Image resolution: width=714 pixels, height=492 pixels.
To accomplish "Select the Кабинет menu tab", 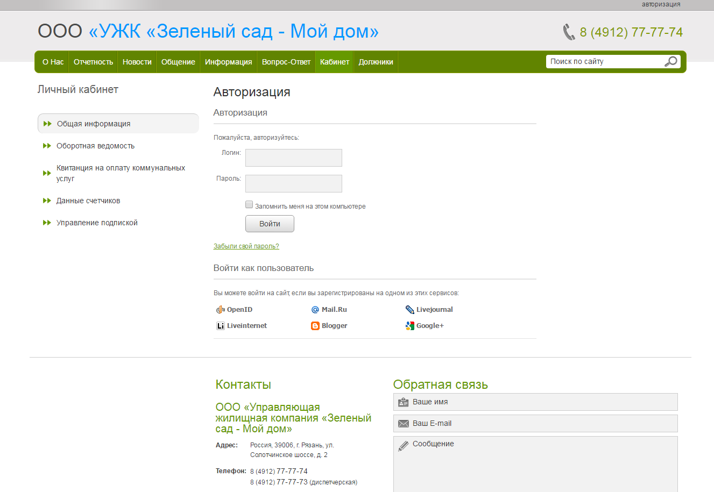I will [x=335, y=62].
